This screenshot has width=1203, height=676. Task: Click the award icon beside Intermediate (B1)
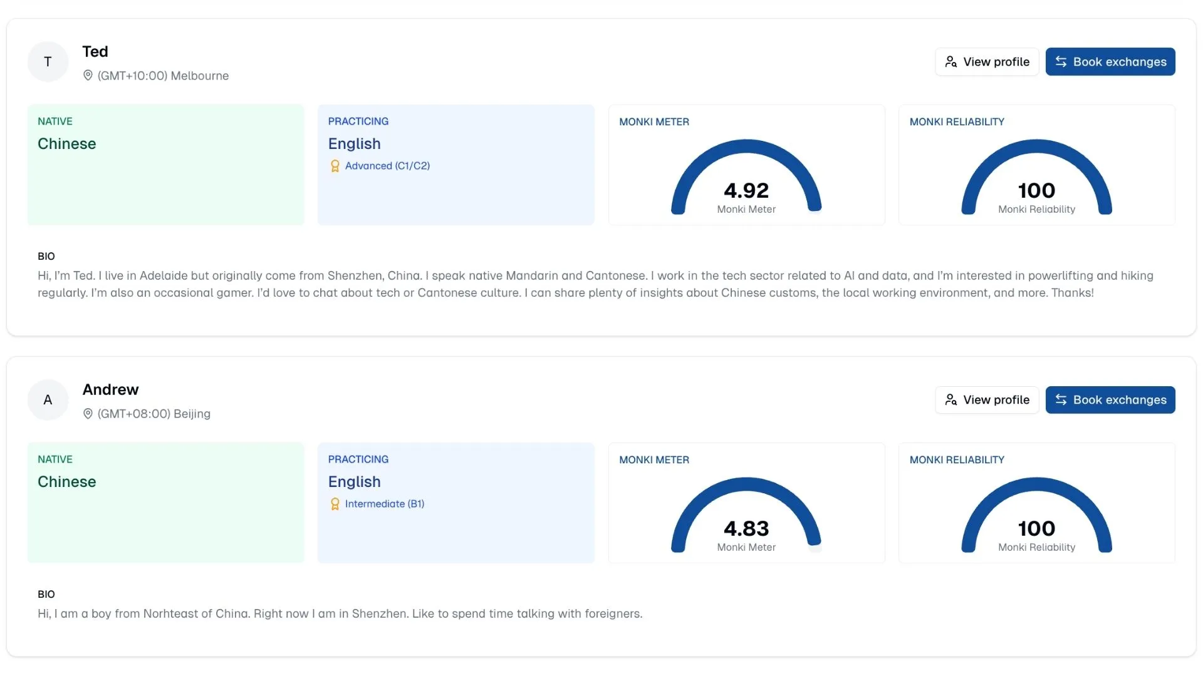335,504
